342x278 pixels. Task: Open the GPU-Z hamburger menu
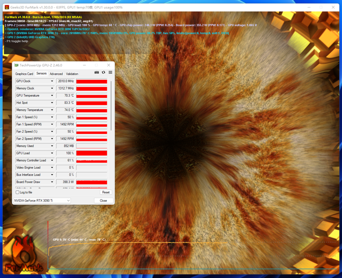110,73
